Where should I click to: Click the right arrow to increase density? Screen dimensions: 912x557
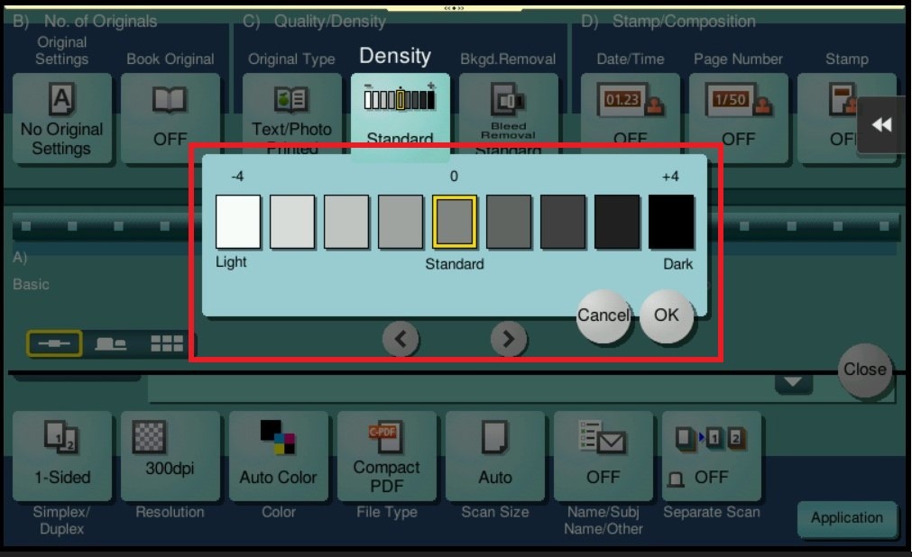508,339
